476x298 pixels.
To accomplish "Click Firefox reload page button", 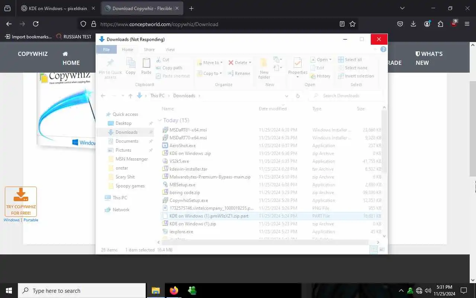I will (x=36, y=24).
